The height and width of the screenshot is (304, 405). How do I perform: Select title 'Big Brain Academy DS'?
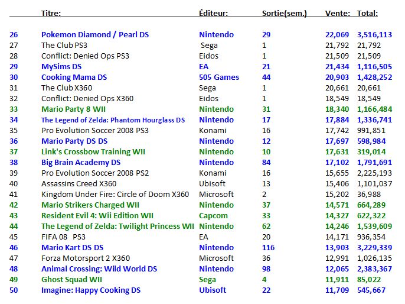(81, 163)
